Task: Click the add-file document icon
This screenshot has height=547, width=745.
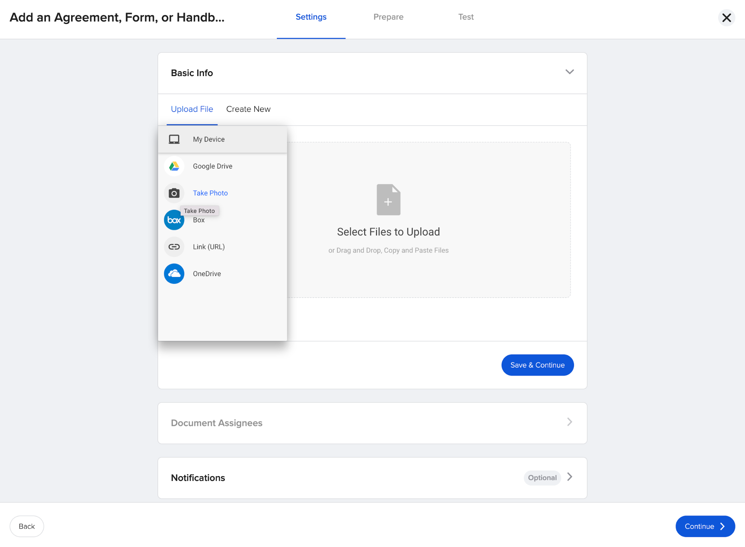Action: click(388, 199)
